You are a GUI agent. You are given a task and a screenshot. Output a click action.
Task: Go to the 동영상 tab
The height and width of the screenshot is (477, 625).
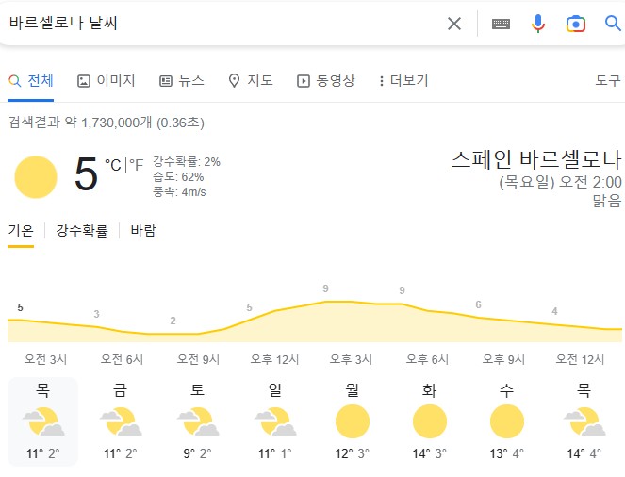pos(325,81)
